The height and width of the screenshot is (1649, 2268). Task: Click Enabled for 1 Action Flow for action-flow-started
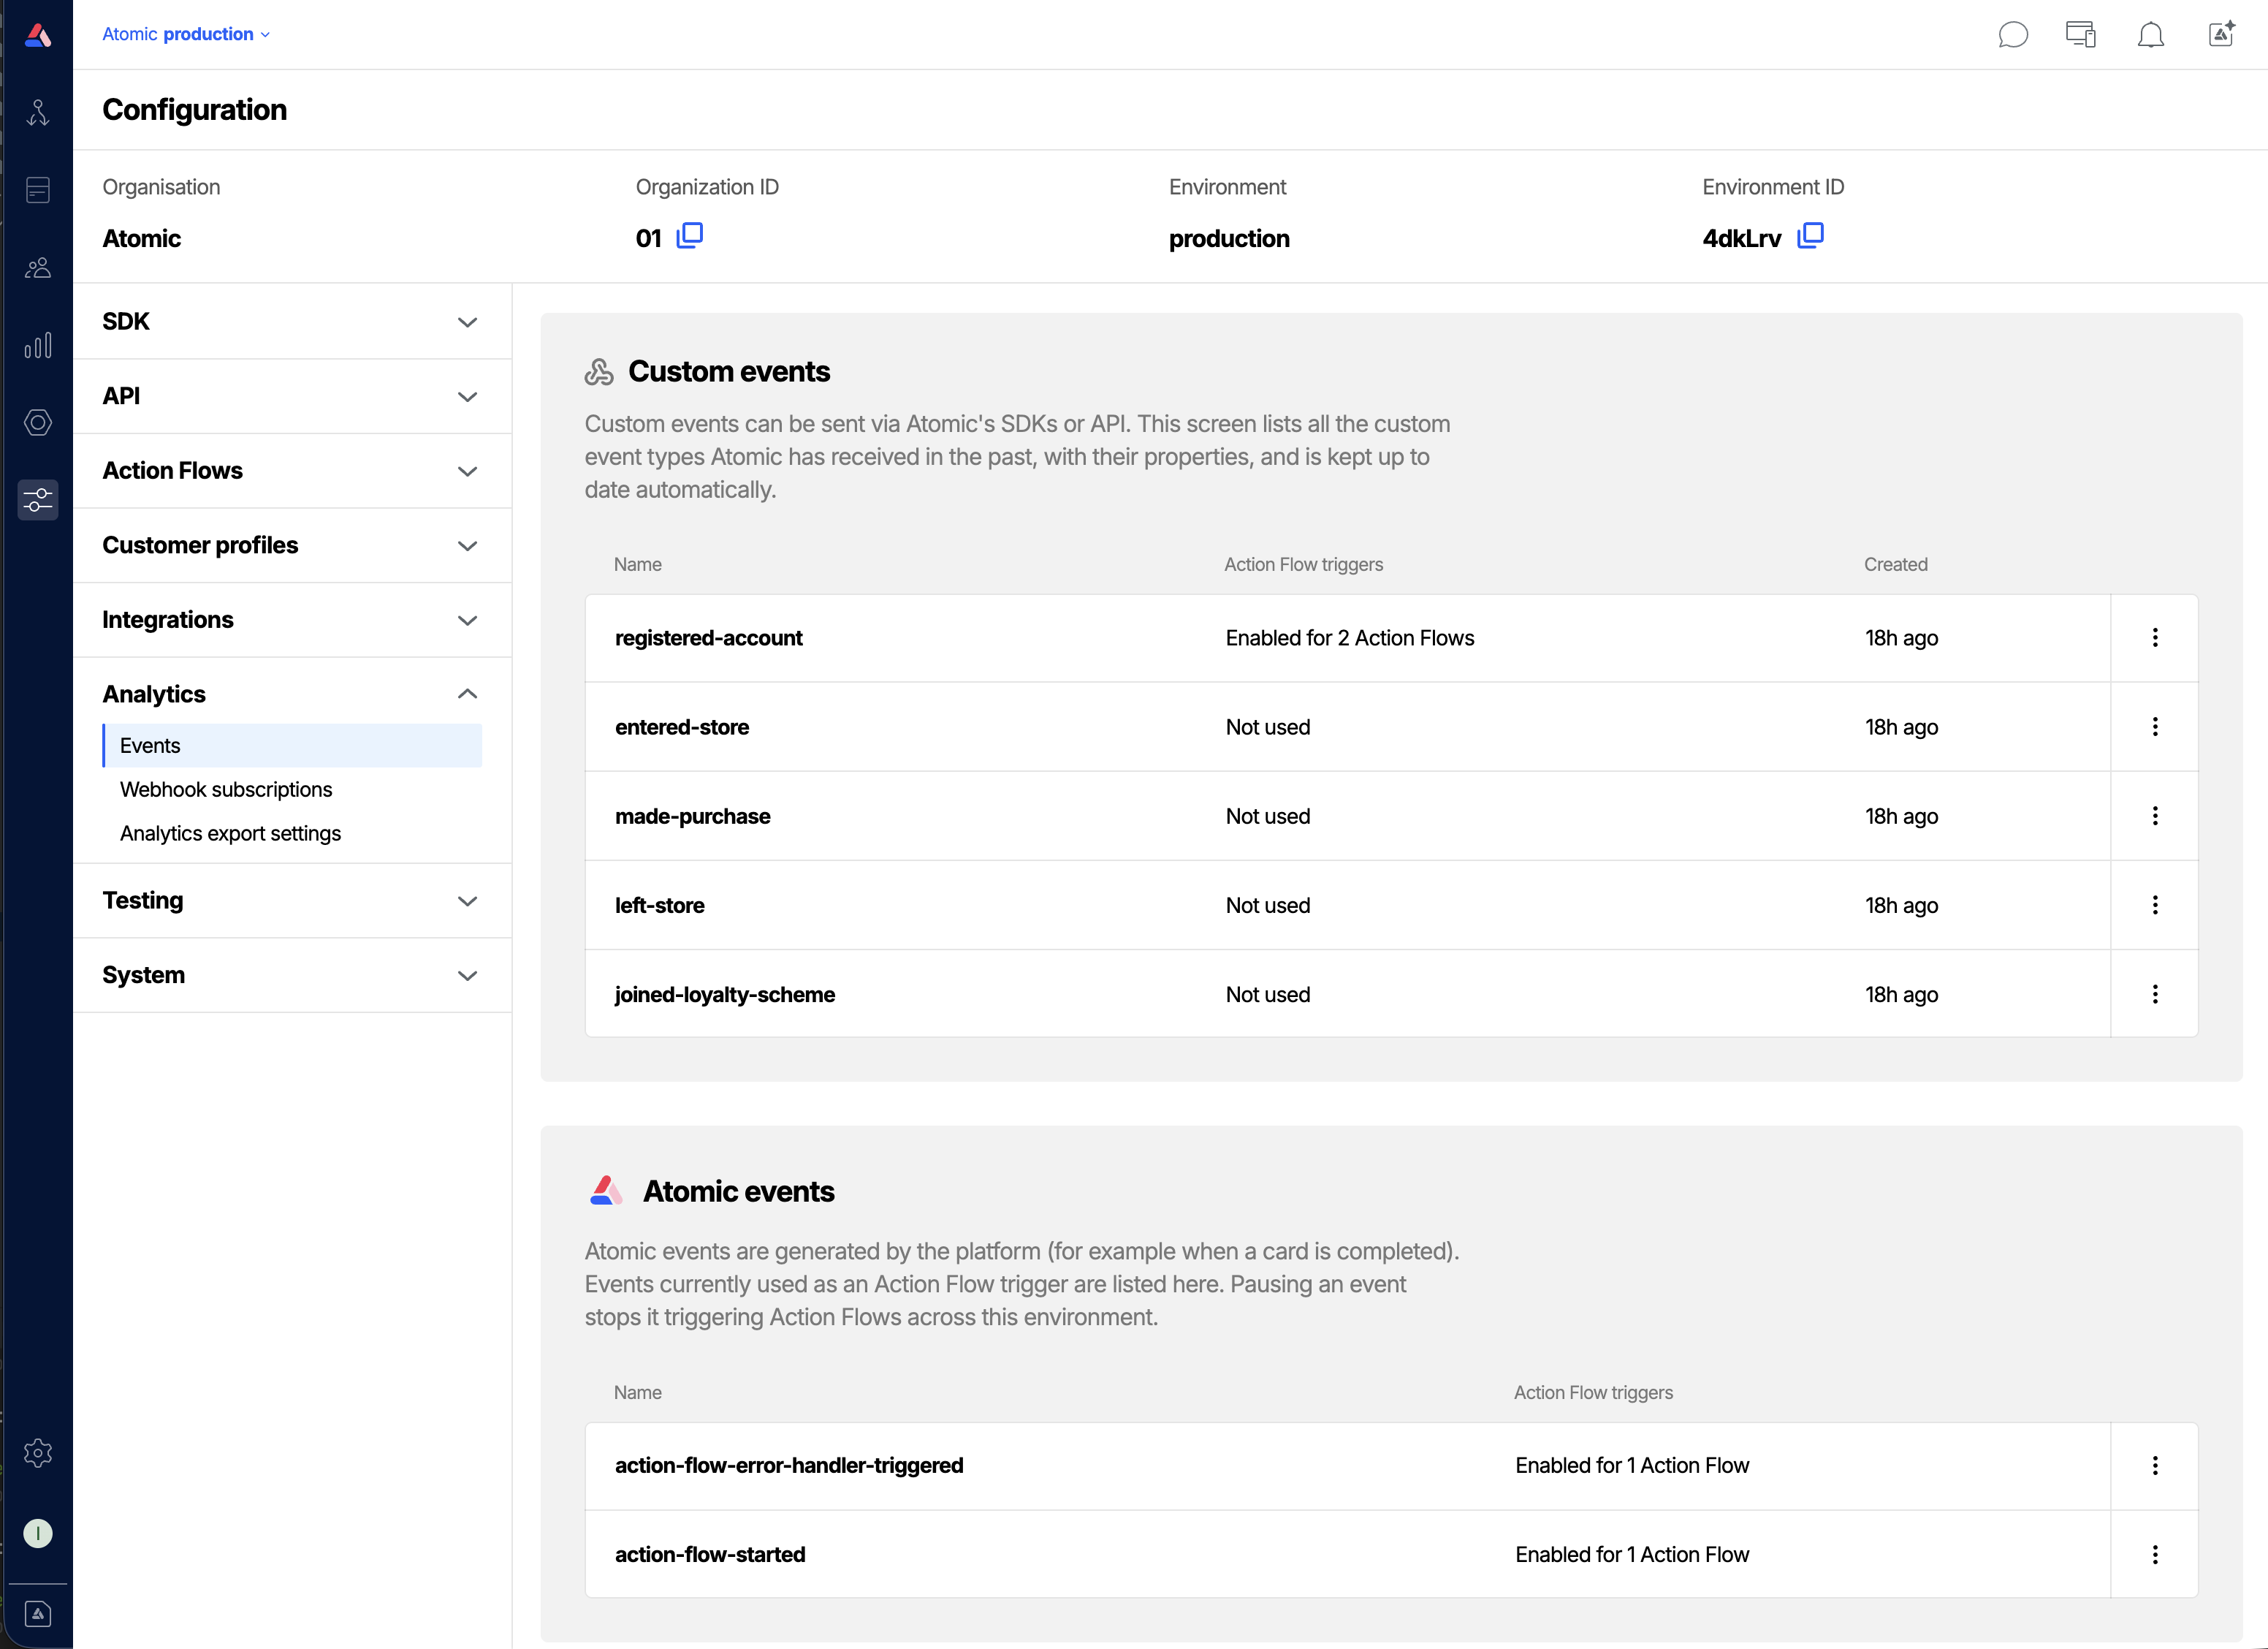[1632, 1554]
